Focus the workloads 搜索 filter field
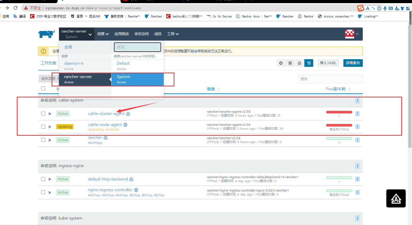The height and width of the screenshot is (225, 412). [331, 79]
